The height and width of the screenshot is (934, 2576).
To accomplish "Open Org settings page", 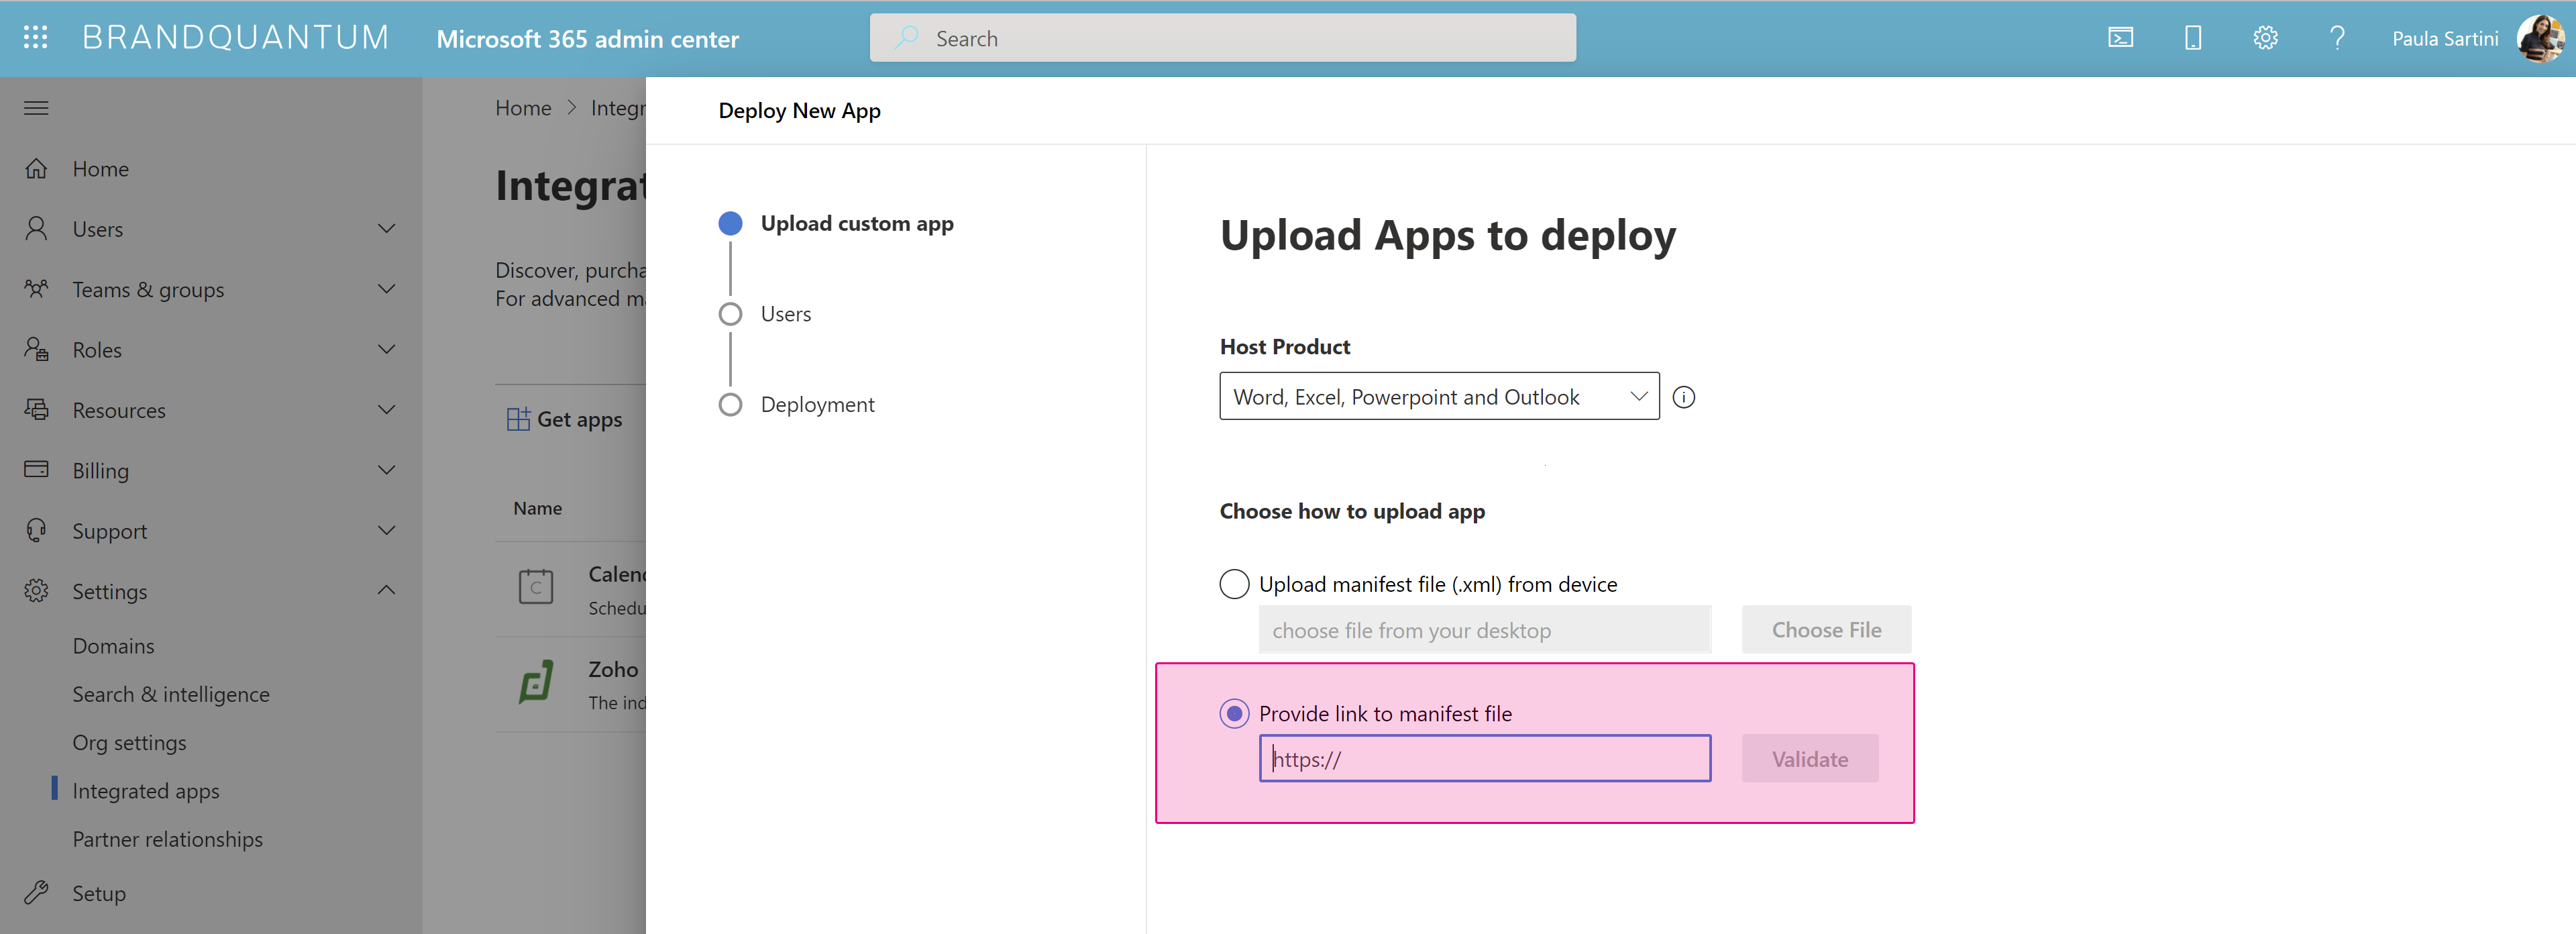I will 129,743.
